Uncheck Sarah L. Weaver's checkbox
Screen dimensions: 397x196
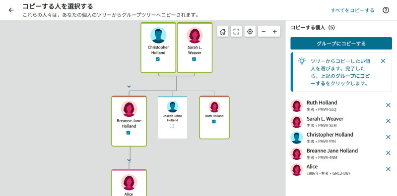point(194,59)
